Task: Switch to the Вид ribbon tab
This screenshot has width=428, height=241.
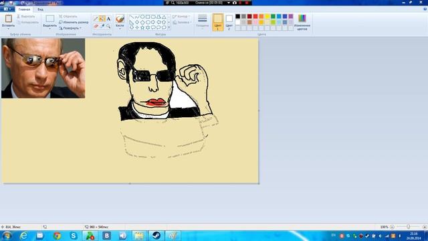Action: point(40,9)
